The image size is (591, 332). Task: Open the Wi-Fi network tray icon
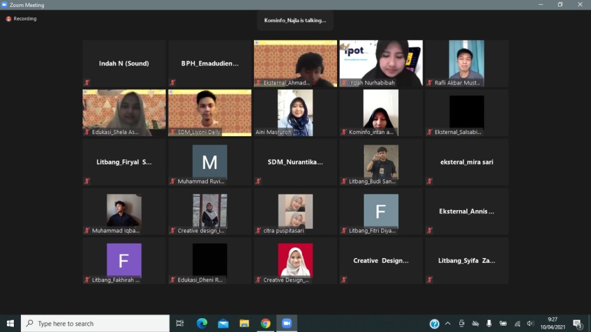517,323
